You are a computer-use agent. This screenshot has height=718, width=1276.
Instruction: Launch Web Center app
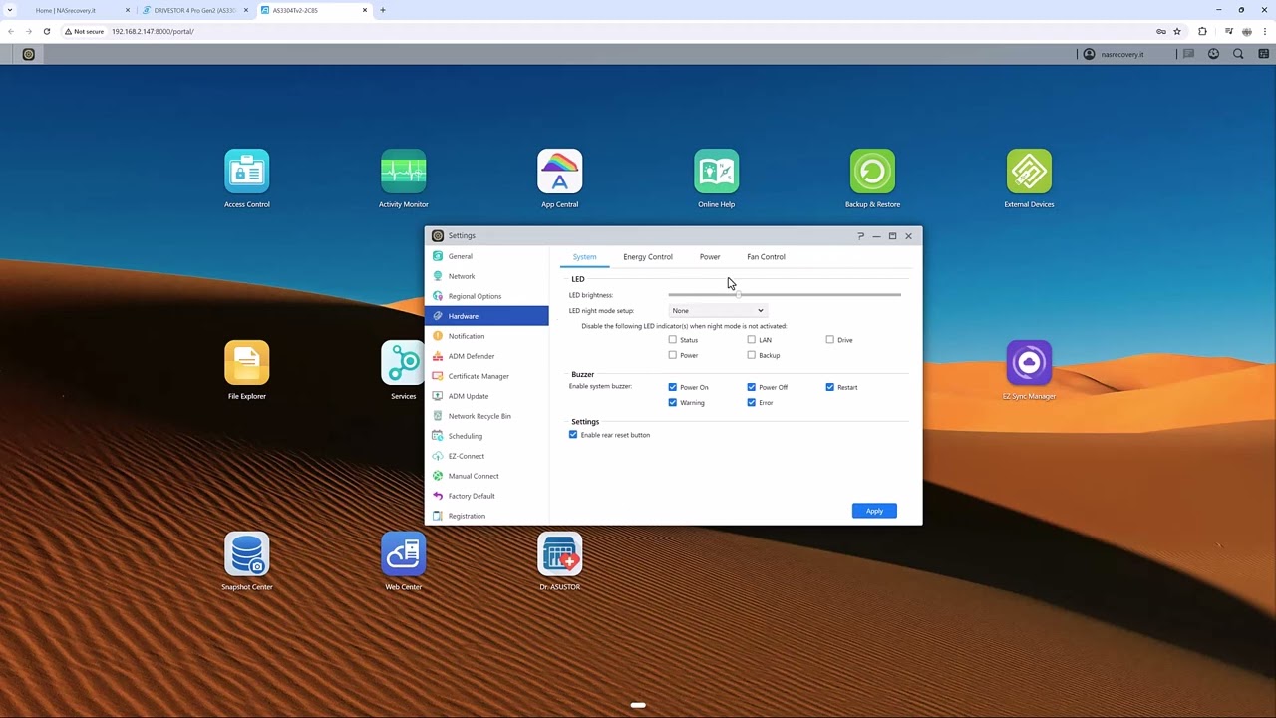coord(403,554)
